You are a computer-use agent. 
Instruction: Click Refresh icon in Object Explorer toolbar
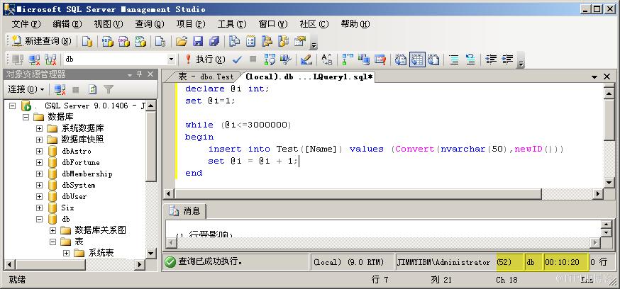tap(92, 90)
